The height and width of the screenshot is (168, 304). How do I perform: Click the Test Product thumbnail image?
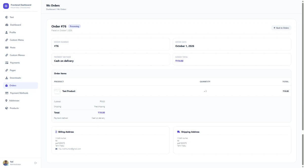pyautogui.click(x=57, y=91)
